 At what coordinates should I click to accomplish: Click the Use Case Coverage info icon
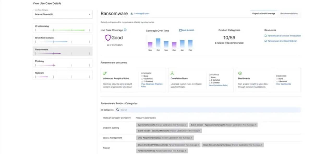[x=125, y=30]
